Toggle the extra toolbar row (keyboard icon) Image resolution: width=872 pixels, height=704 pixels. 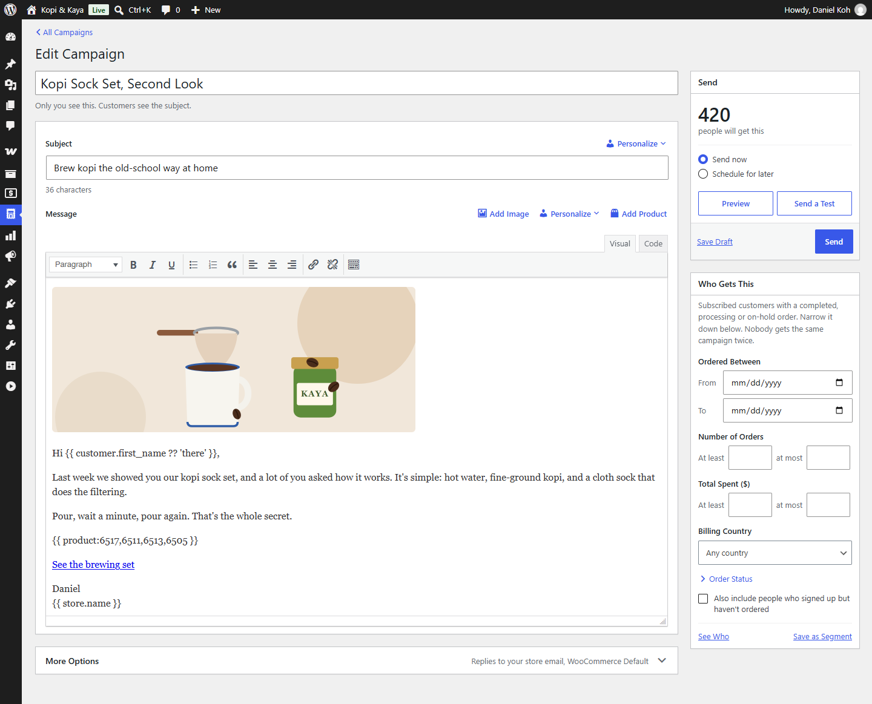pos(354,265)
